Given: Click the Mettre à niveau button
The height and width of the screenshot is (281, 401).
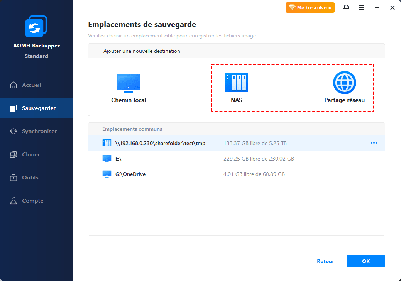Looking at the screenshot, I should tap(310, 8).
